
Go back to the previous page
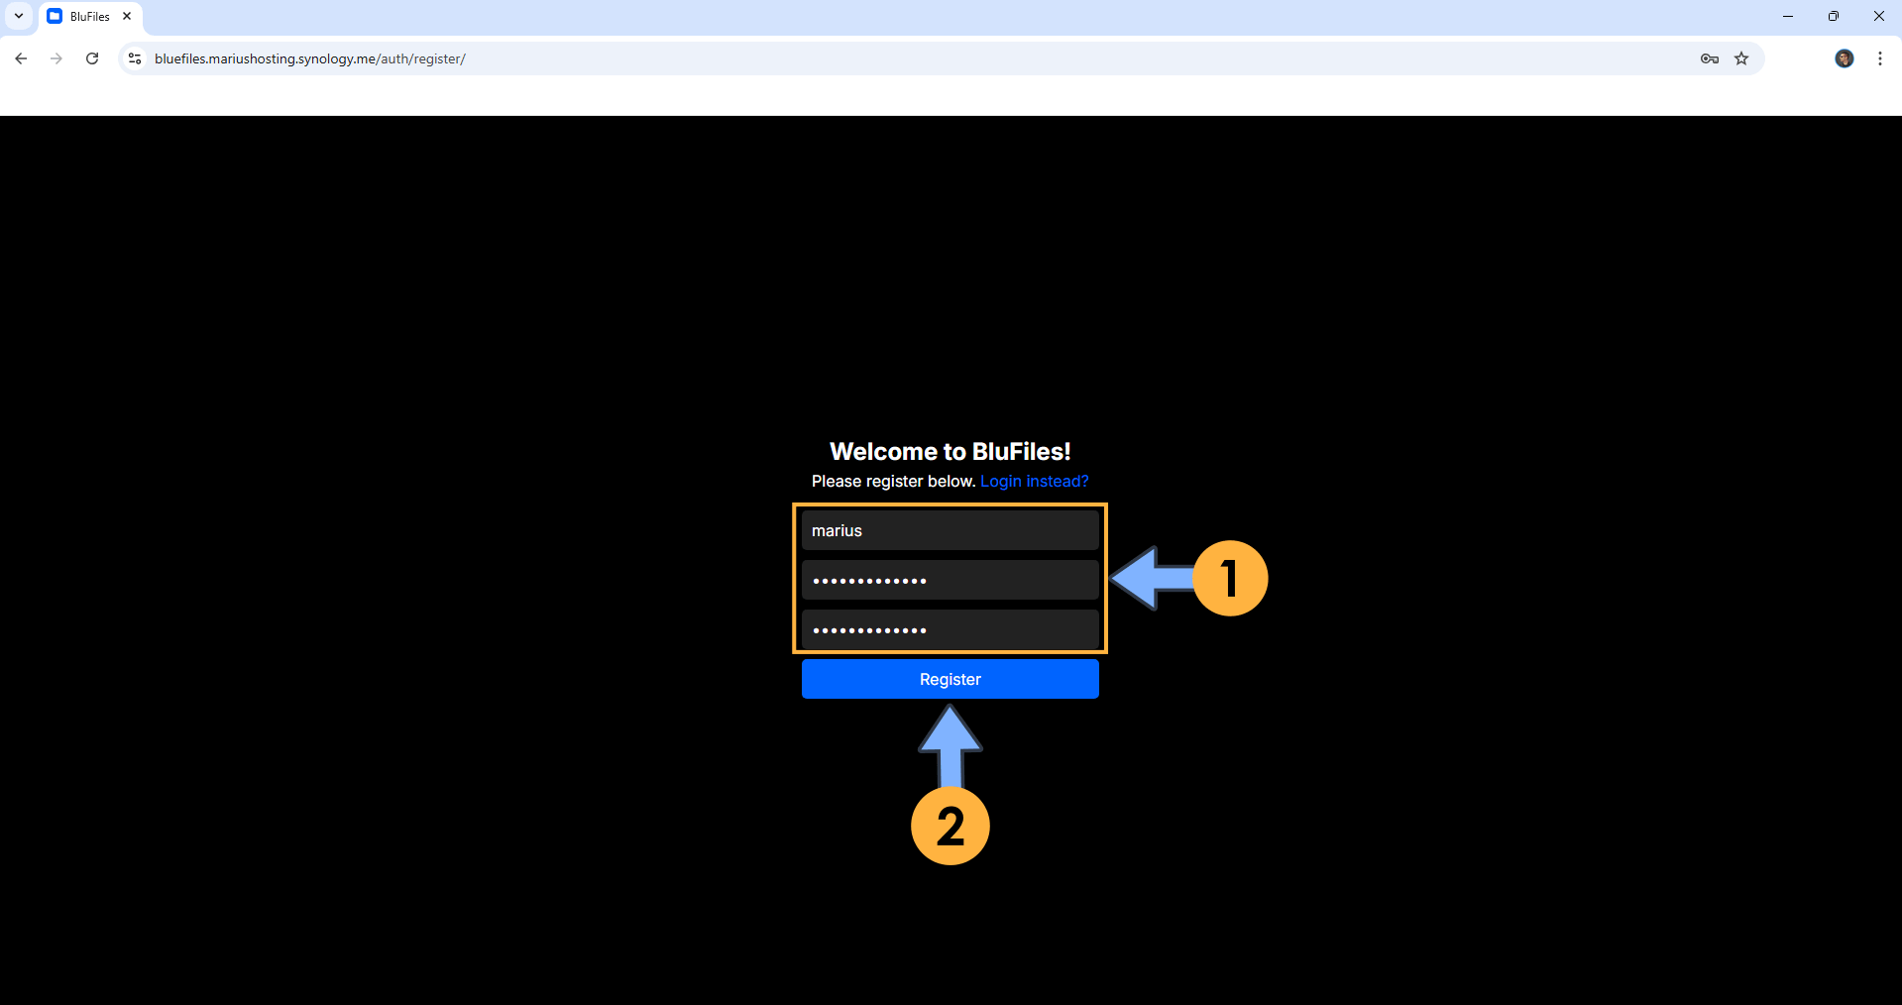[21, 58]
